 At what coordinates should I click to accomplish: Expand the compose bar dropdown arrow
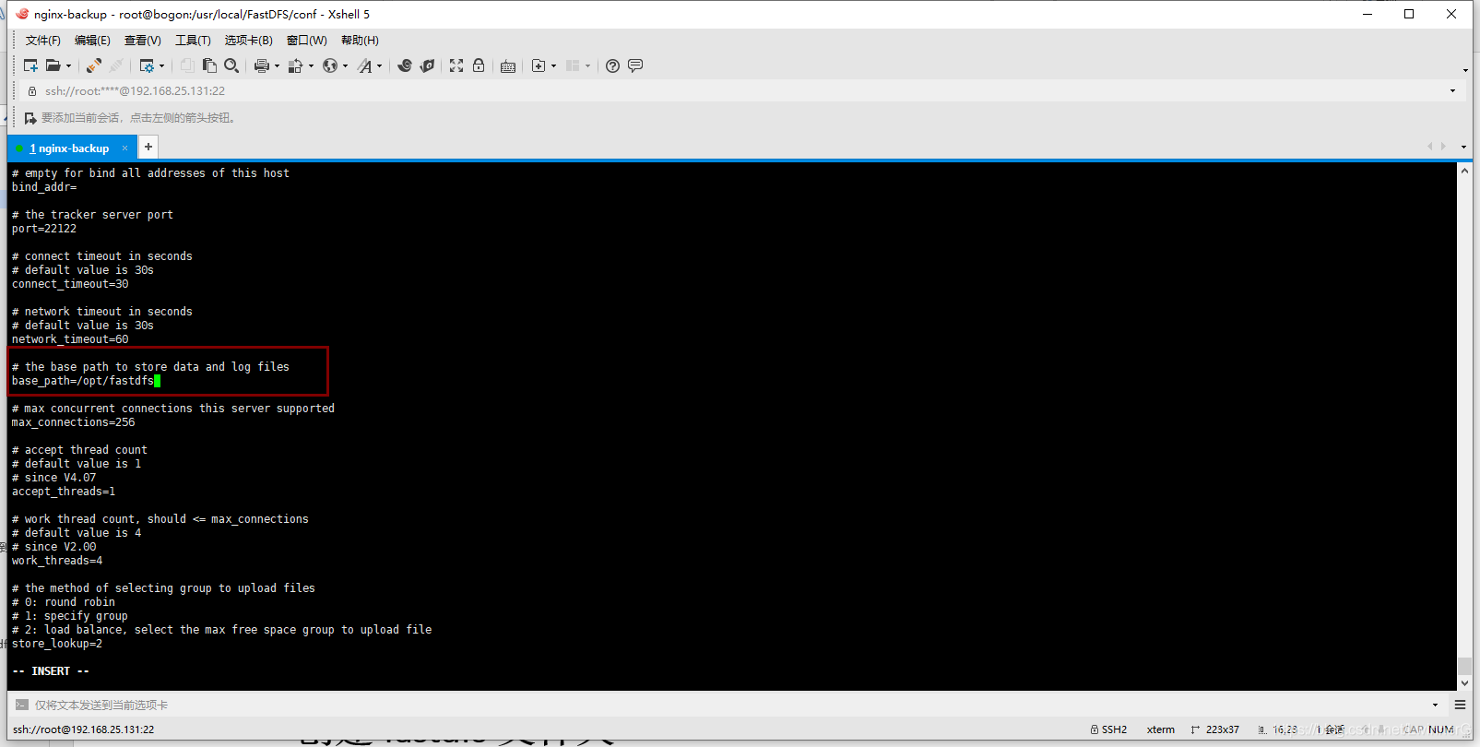(1435, 705)
